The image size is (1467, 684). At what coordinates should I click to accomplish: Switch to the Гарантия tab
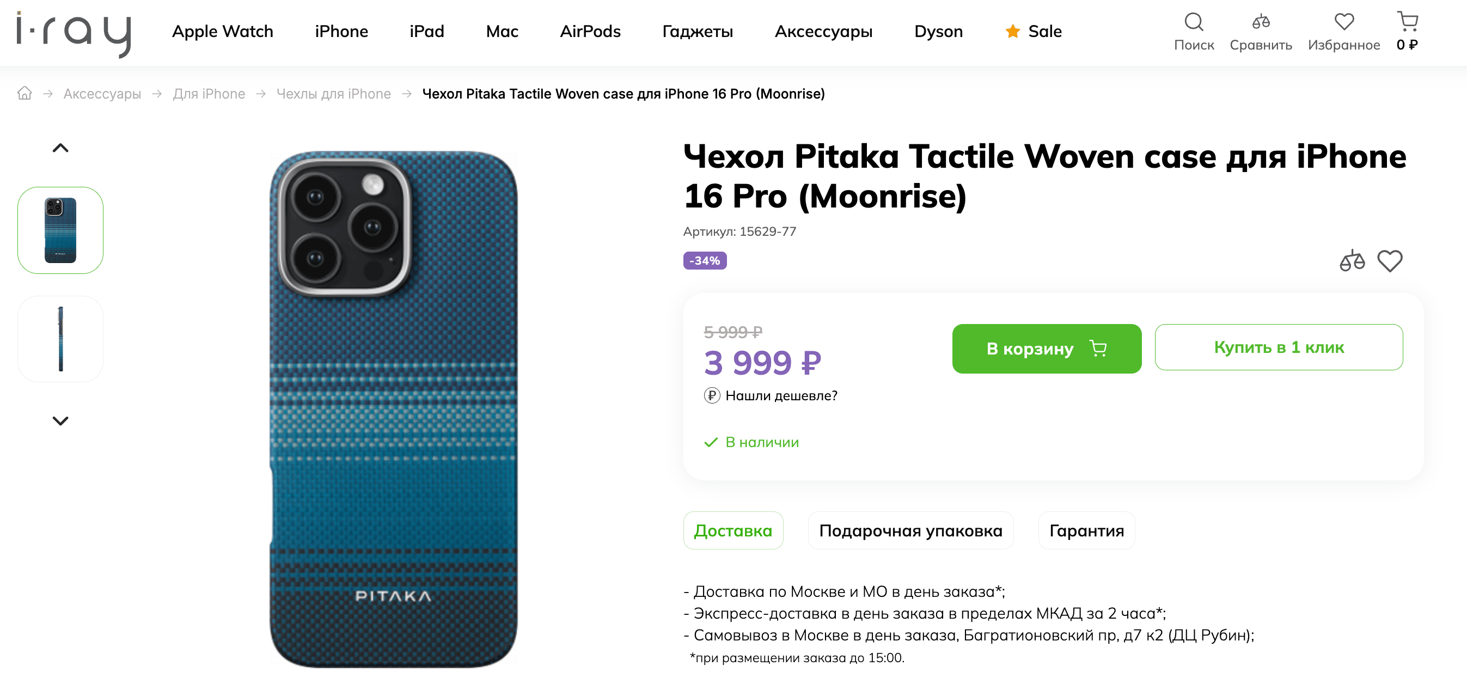[1086, 530]
